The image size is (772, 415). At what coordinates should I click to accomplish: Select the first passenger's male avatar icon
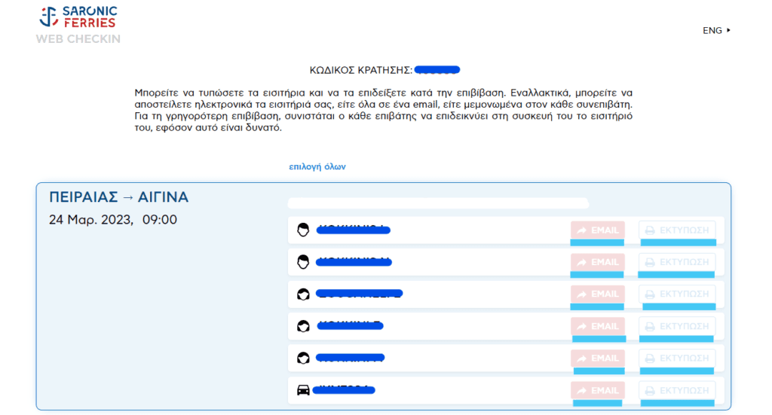click(303, 230)
